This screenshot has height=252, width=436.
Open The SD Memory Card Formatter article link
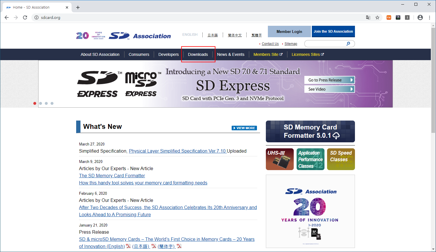pos(112,176)
